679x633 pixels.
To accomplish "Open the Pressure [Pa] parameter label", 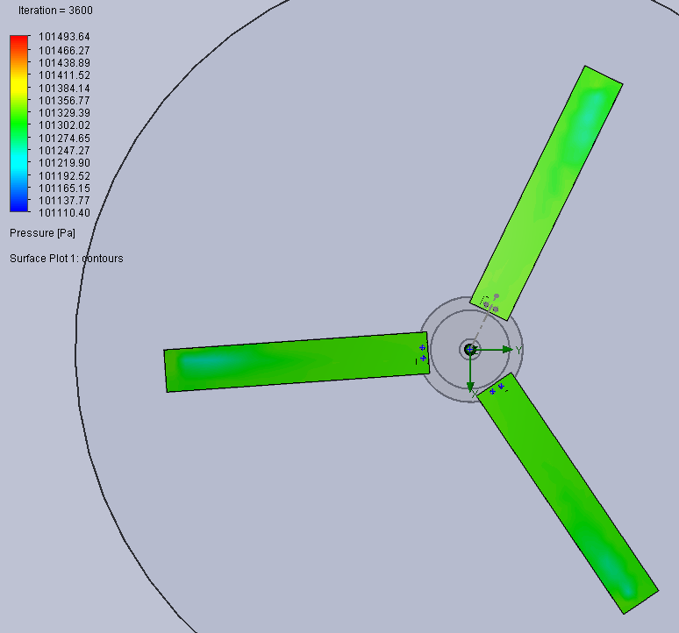I will point(42,233).
